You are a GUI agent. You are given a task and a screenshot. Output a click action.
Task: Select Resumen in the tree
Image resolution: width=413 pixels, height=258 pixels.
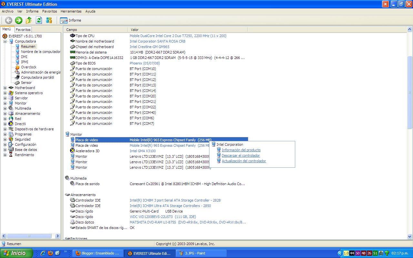[28, 46]
